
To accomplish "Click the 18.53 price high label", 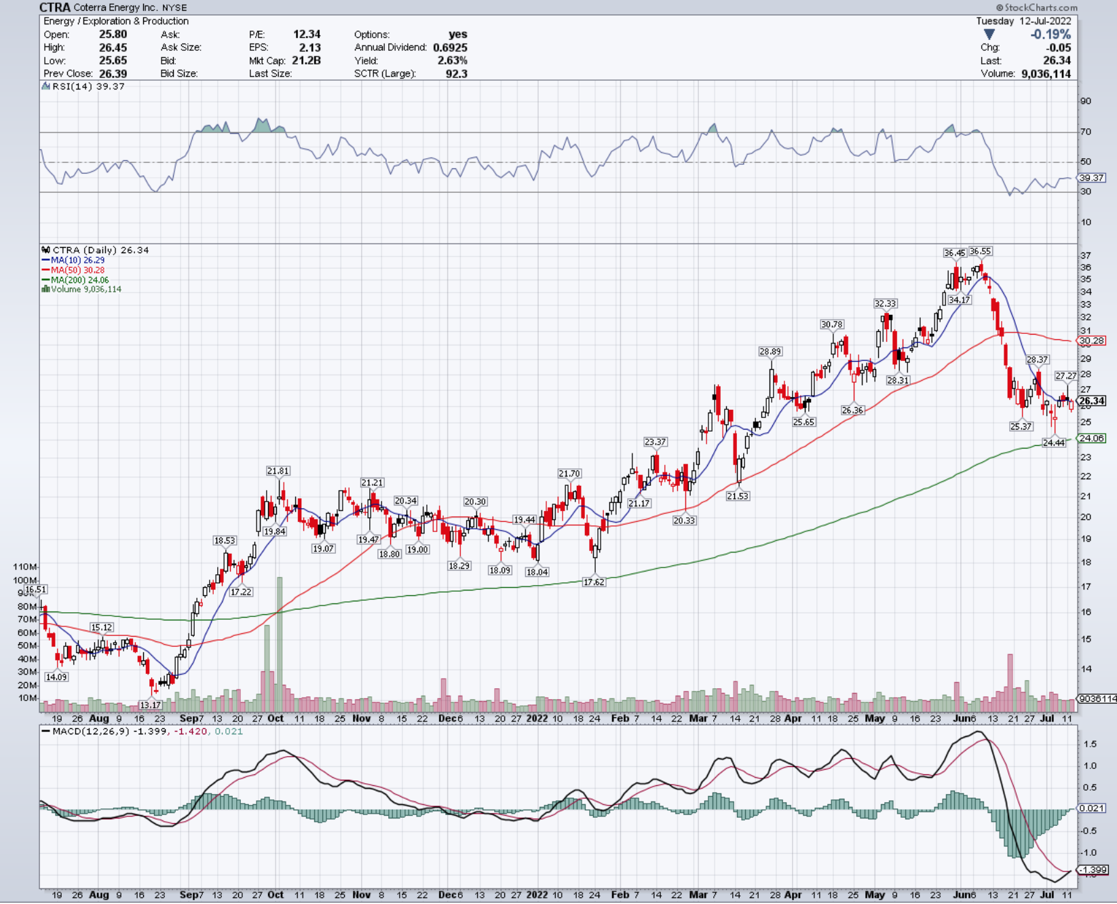I will pyautogui.click(x=225, y=540).
